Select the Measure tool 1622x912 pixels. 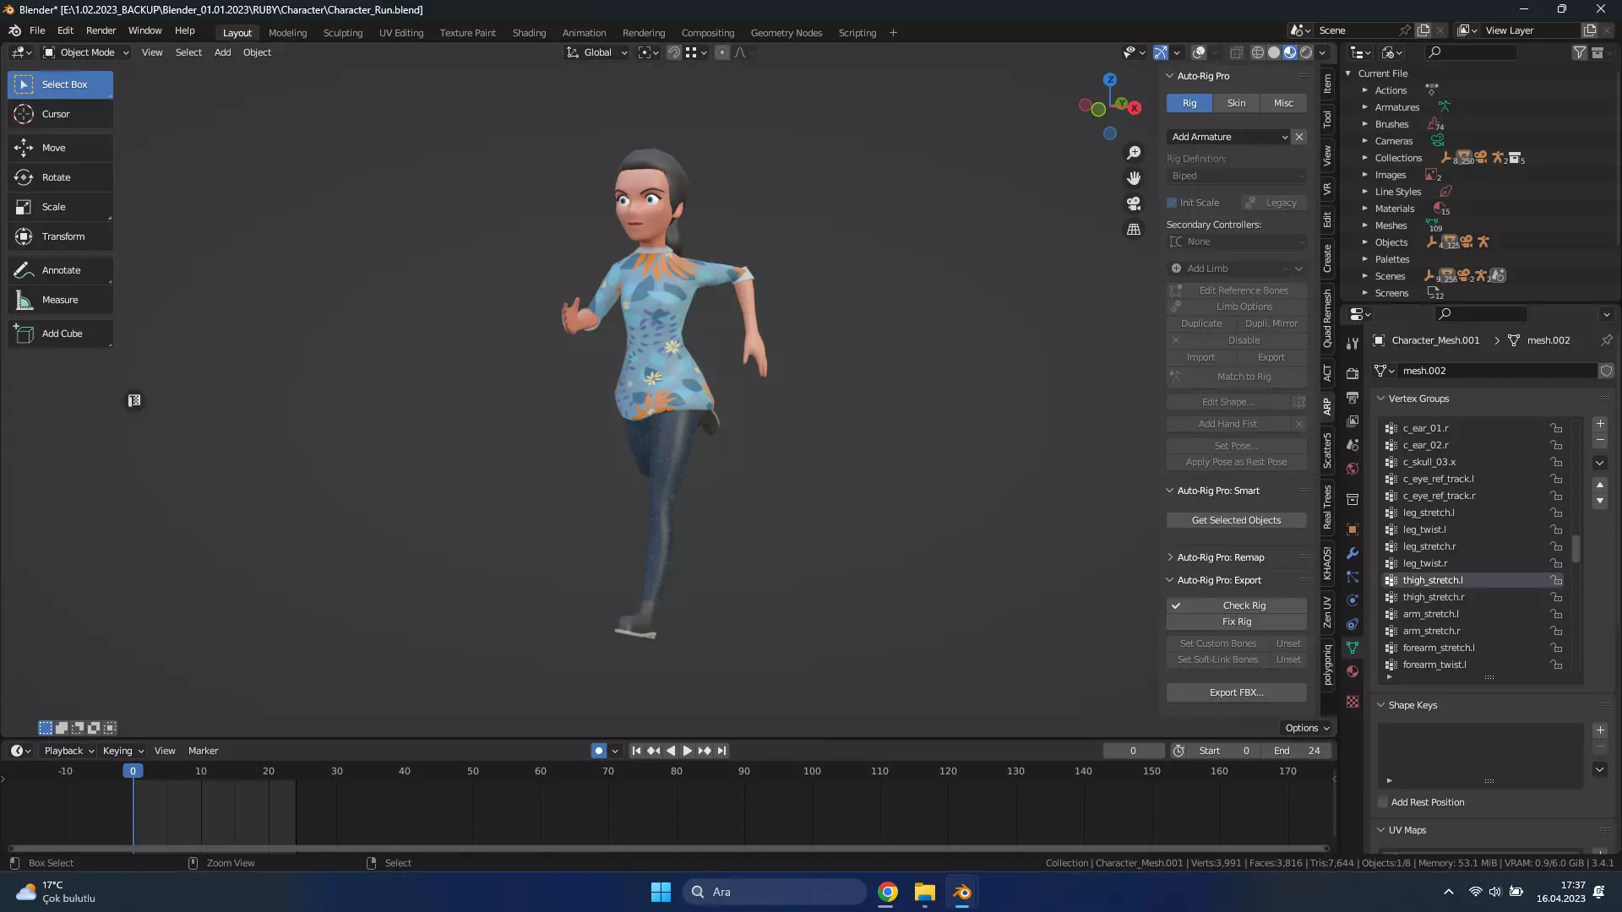(60, 300)
